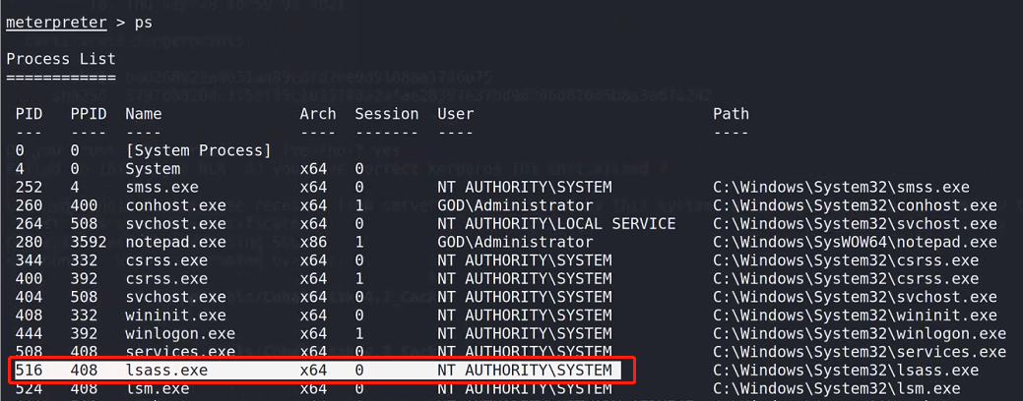Click GOD\Administrator in the conhost.exe row
This screenshot has height=401, width=1023.
coord(515,205)
